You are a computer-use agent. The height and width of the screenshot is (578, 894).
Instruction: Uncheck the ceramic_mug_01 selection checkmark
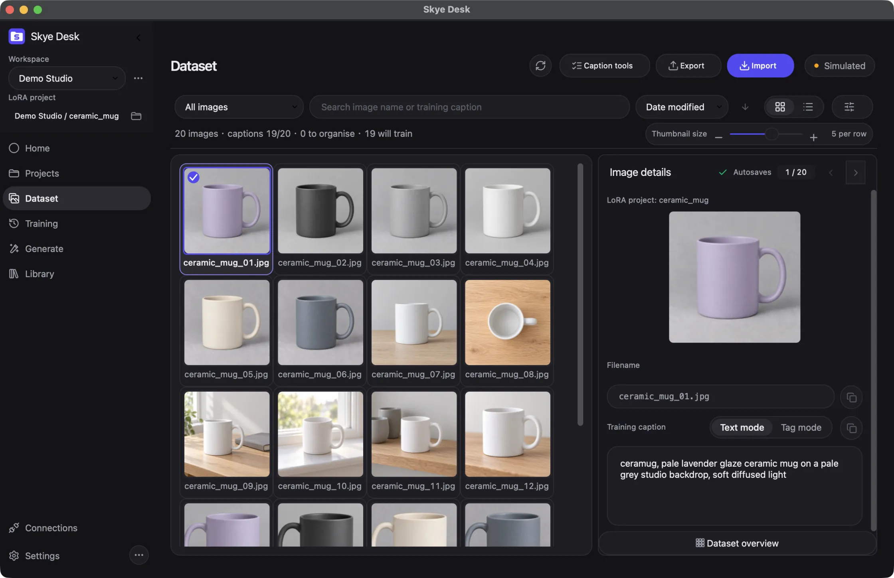click(x=194, y=177)
